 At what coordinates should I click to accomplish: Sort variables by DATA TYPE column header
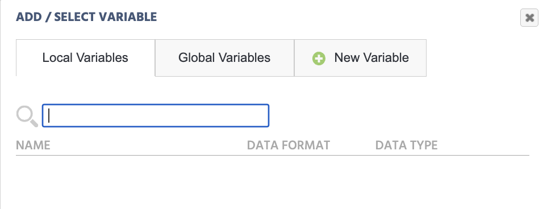coord(406,145)
